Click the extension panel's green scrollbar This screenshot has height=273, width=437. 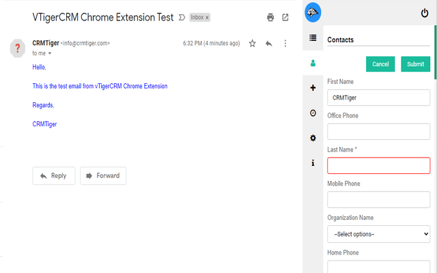coord(435,53)
